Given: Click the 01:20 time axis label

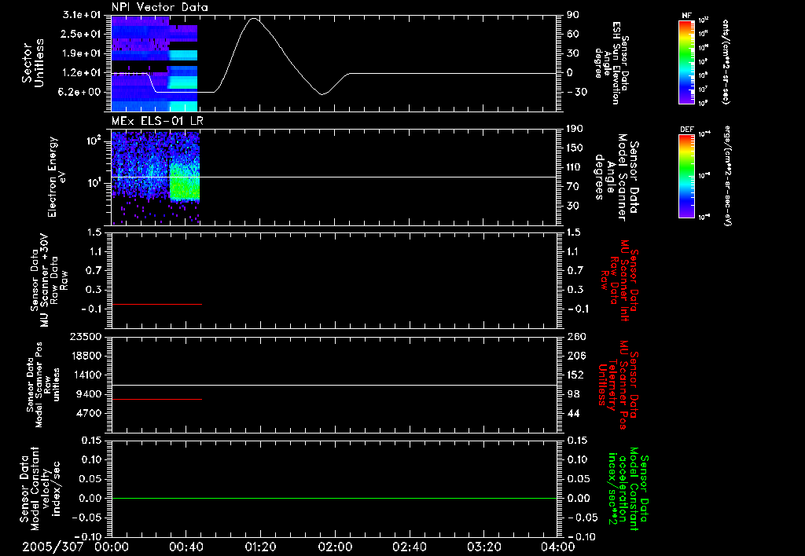Looking at the screenshot, I should coord(259,547).
